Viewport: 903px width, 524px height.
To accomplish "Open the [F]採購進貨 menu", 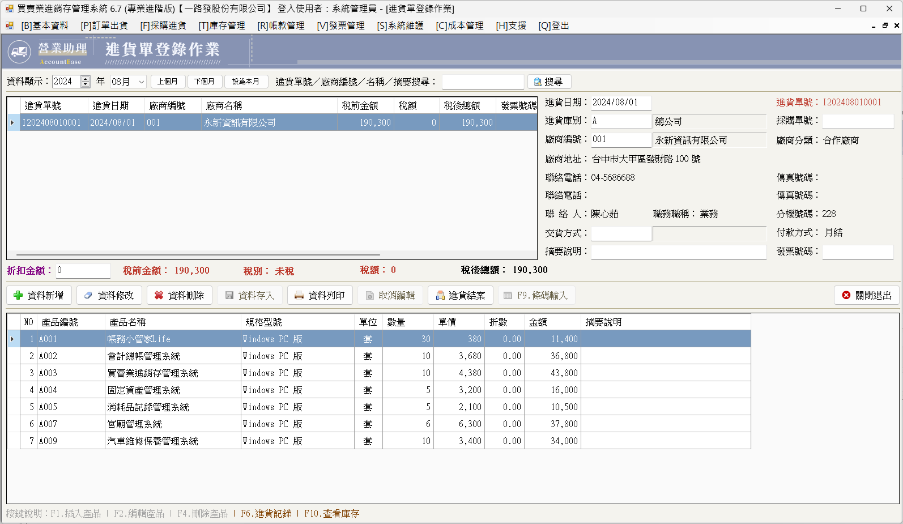I will [163, 25].
